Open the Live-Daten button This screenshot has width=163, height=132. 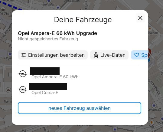109,55
